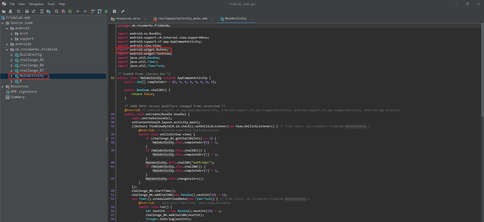Click 'AppCompatActivity' in class declaration
484x222 pixels.
click(192, 78)
